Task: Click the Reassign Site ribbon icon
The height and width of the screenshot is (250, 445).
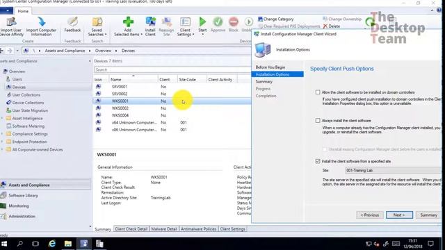Action: (167, 22)
